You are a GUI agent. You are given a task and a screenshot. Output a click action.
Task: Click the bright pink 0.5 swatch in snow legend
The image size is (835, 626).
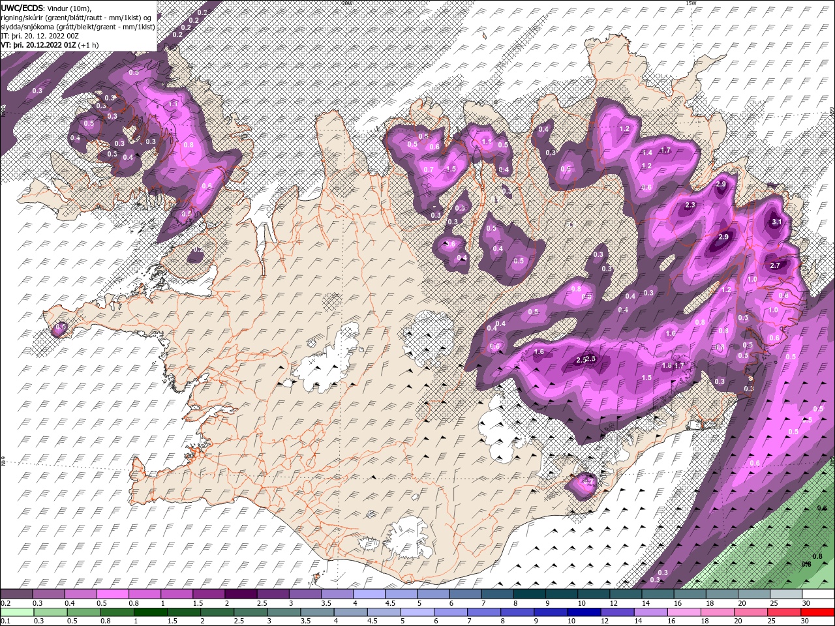[112, 594]
